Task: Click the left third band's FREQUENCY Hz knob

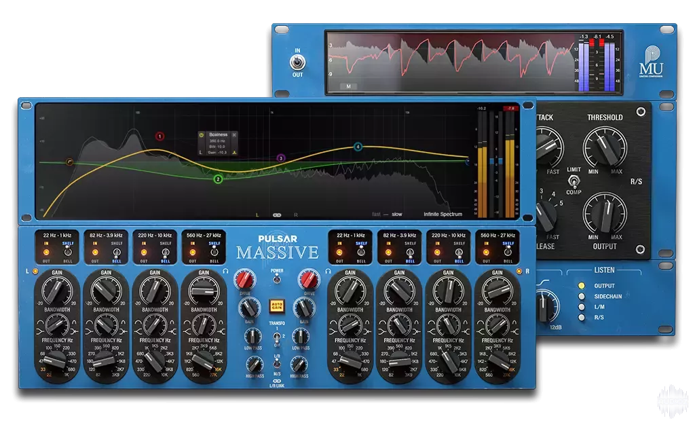Action: (x=155, y=362)
